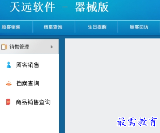Click the 销售管理 notebook icon
160x133 pixels.
click(x=4, y=47)
